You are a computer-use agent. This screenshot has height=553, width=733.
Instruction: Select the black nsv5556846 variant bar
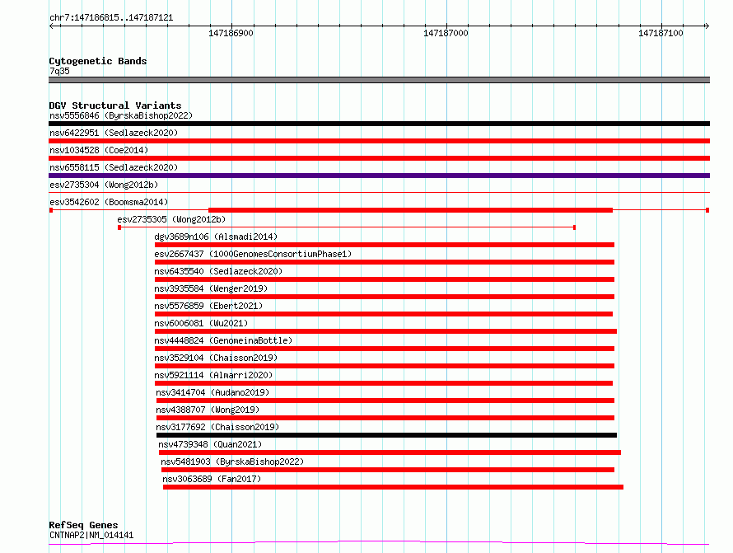(379, 124)
